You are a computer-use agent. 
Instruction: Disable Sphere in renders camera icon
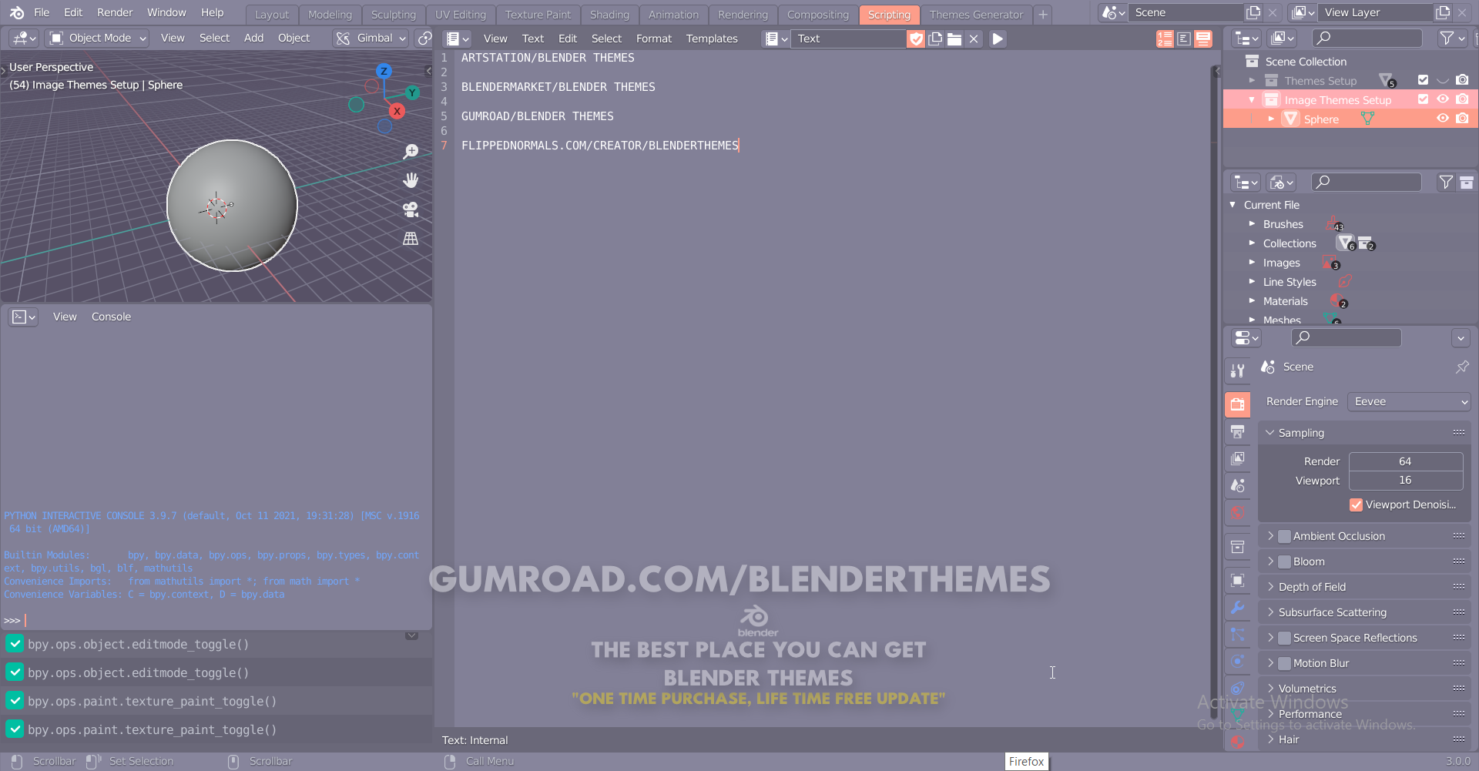pyautogui.click(x=1462, y=119)
